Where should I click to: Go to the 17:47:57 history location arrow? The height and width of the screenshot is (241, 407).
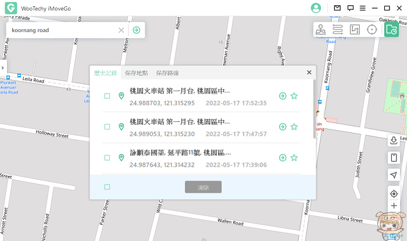pyautogui.click(x=283, y=127)
